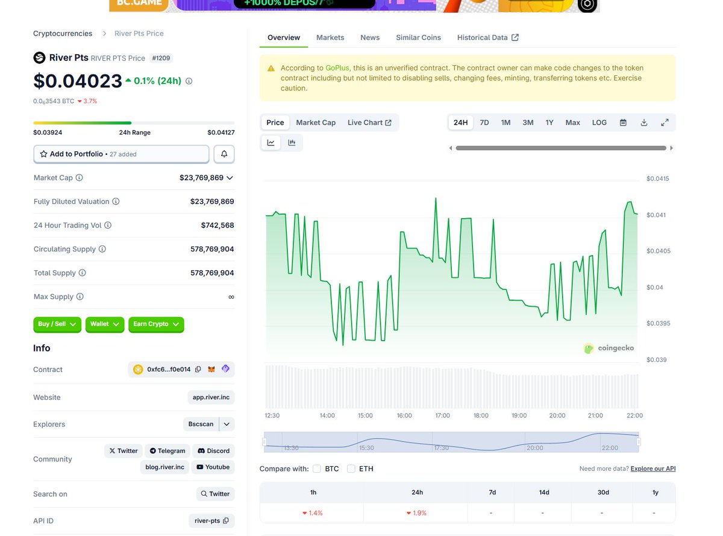Tick the ETH compare checkbox

tap(351, 468)
